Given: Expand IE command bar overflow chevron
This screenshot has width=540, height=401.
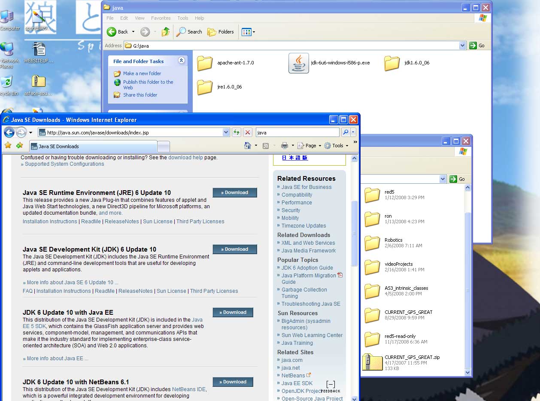Looking at the screenshot, I should 355,142.
